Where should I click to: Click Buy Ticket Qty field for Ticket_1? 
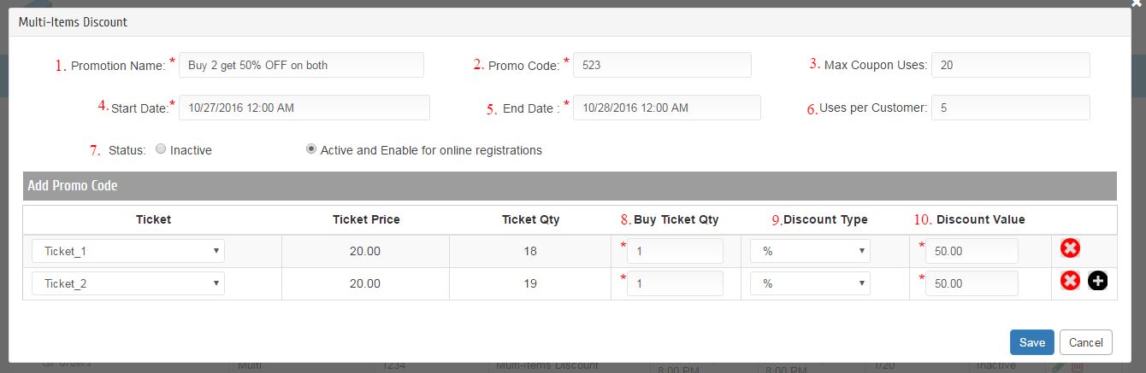675,251
